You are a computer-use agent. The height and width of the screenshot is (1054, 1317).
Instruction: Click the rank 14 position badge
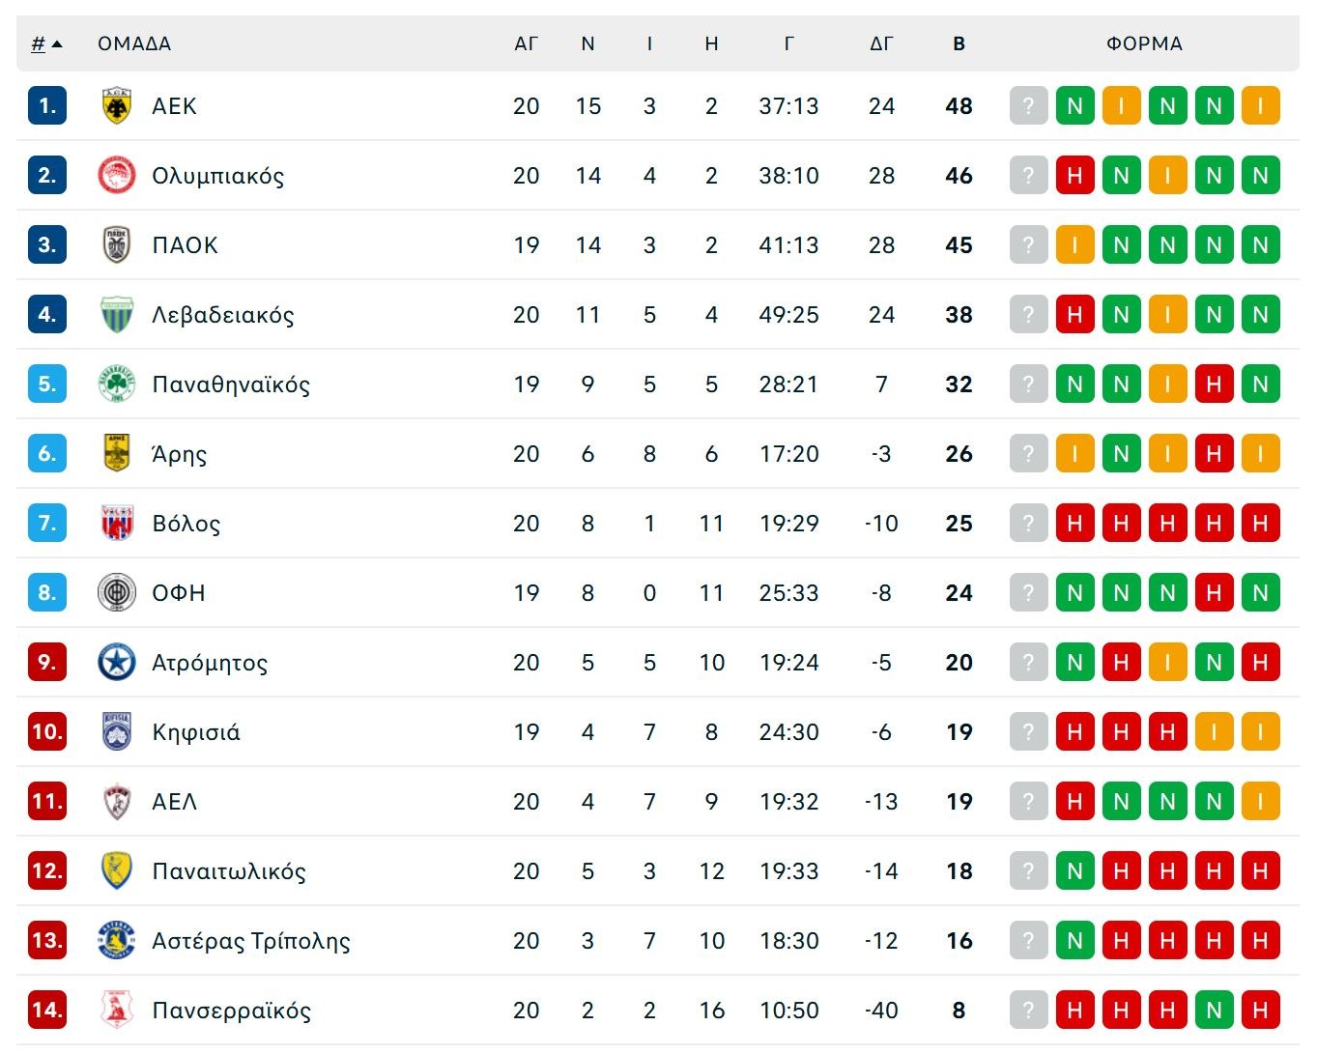point(46,1011)
